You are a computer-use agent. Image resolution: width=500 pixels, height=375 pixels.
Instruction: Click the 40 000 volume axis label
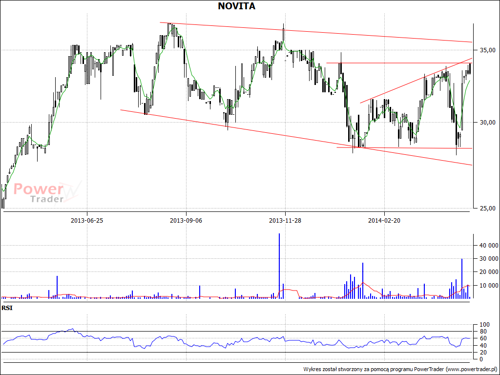click(x=488, y=245)
